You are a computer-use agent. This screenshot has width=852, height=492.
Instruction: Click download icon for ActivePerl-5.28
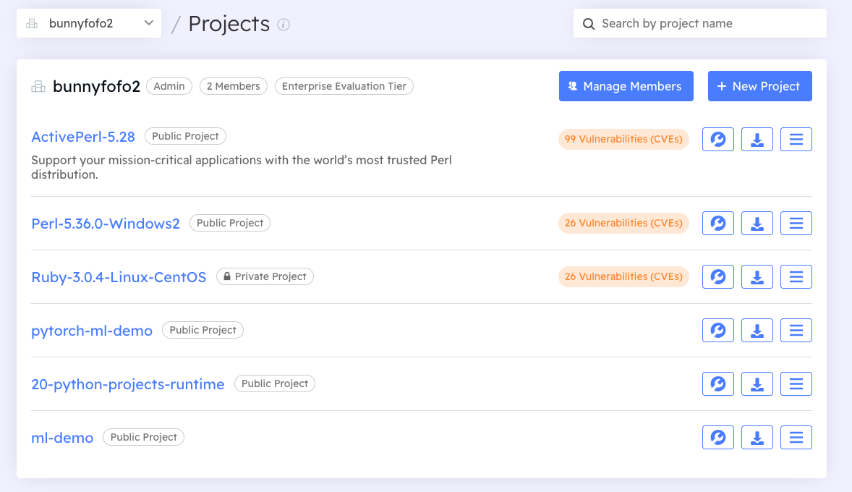(x=757, y=139)
